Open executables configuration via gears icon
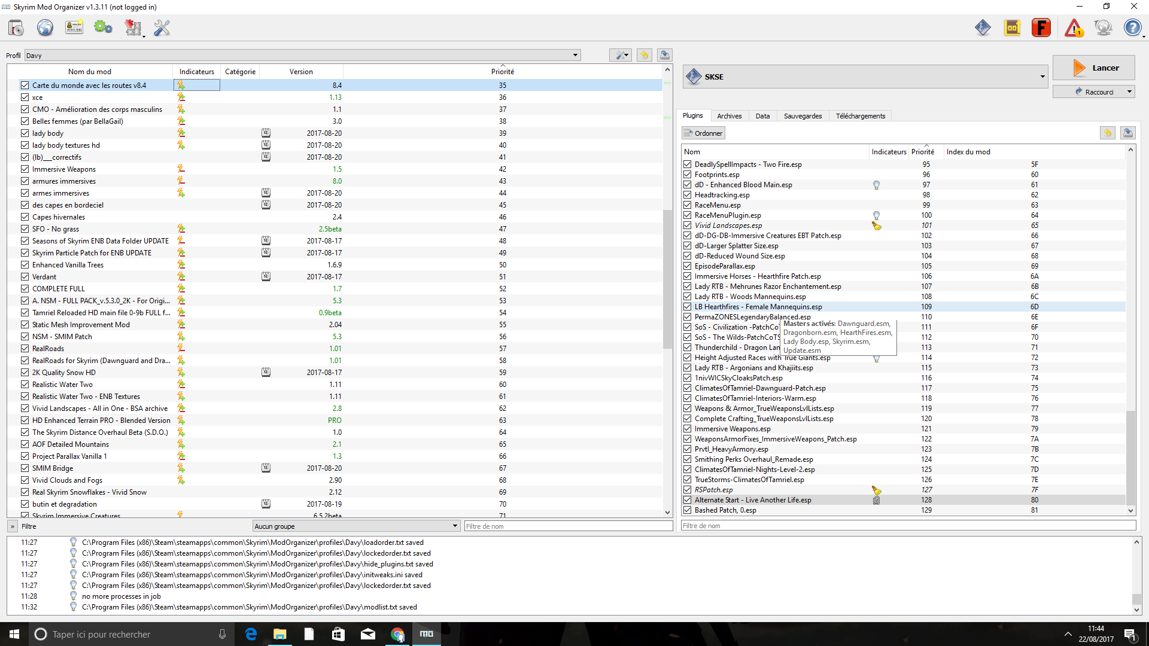 pyautogui.click(x=103, y=28)
